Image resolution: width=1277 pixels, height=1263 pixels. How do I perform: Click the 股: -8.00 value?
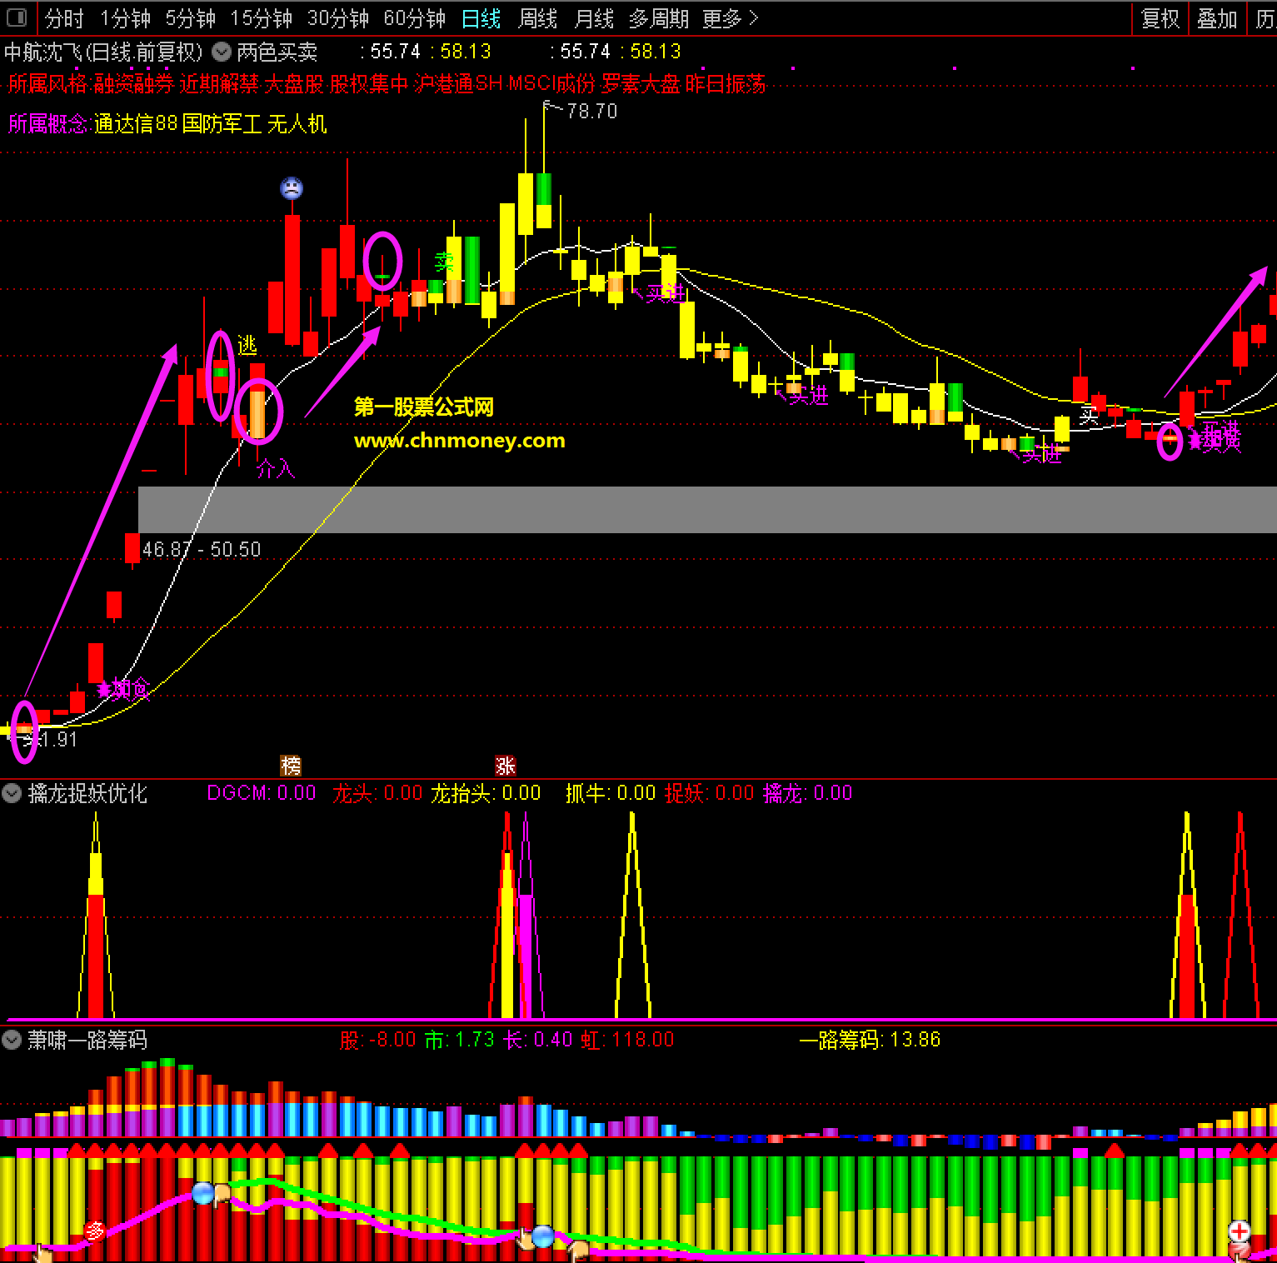coord(377,1040)
